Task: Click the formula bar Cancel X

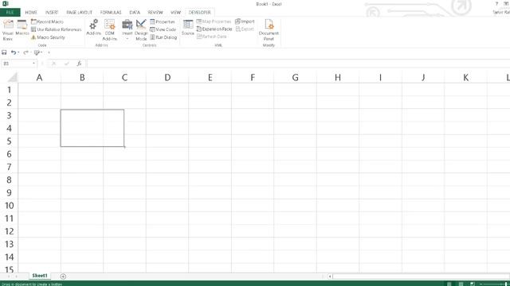Action: (x=54, y=64)
